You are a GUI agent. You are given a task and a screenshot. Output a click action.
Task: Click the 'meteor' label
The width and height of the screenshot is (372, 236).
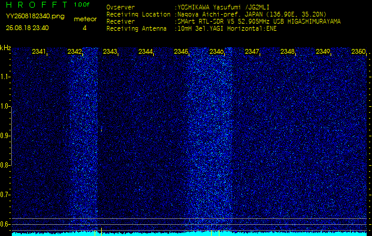85,19
